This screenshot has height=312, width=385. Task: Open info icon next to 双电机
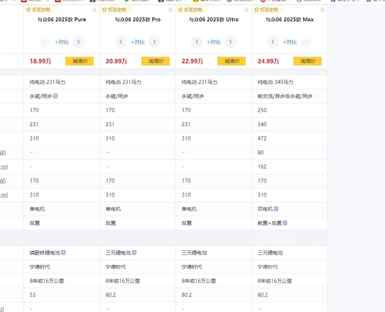point(276,209)
